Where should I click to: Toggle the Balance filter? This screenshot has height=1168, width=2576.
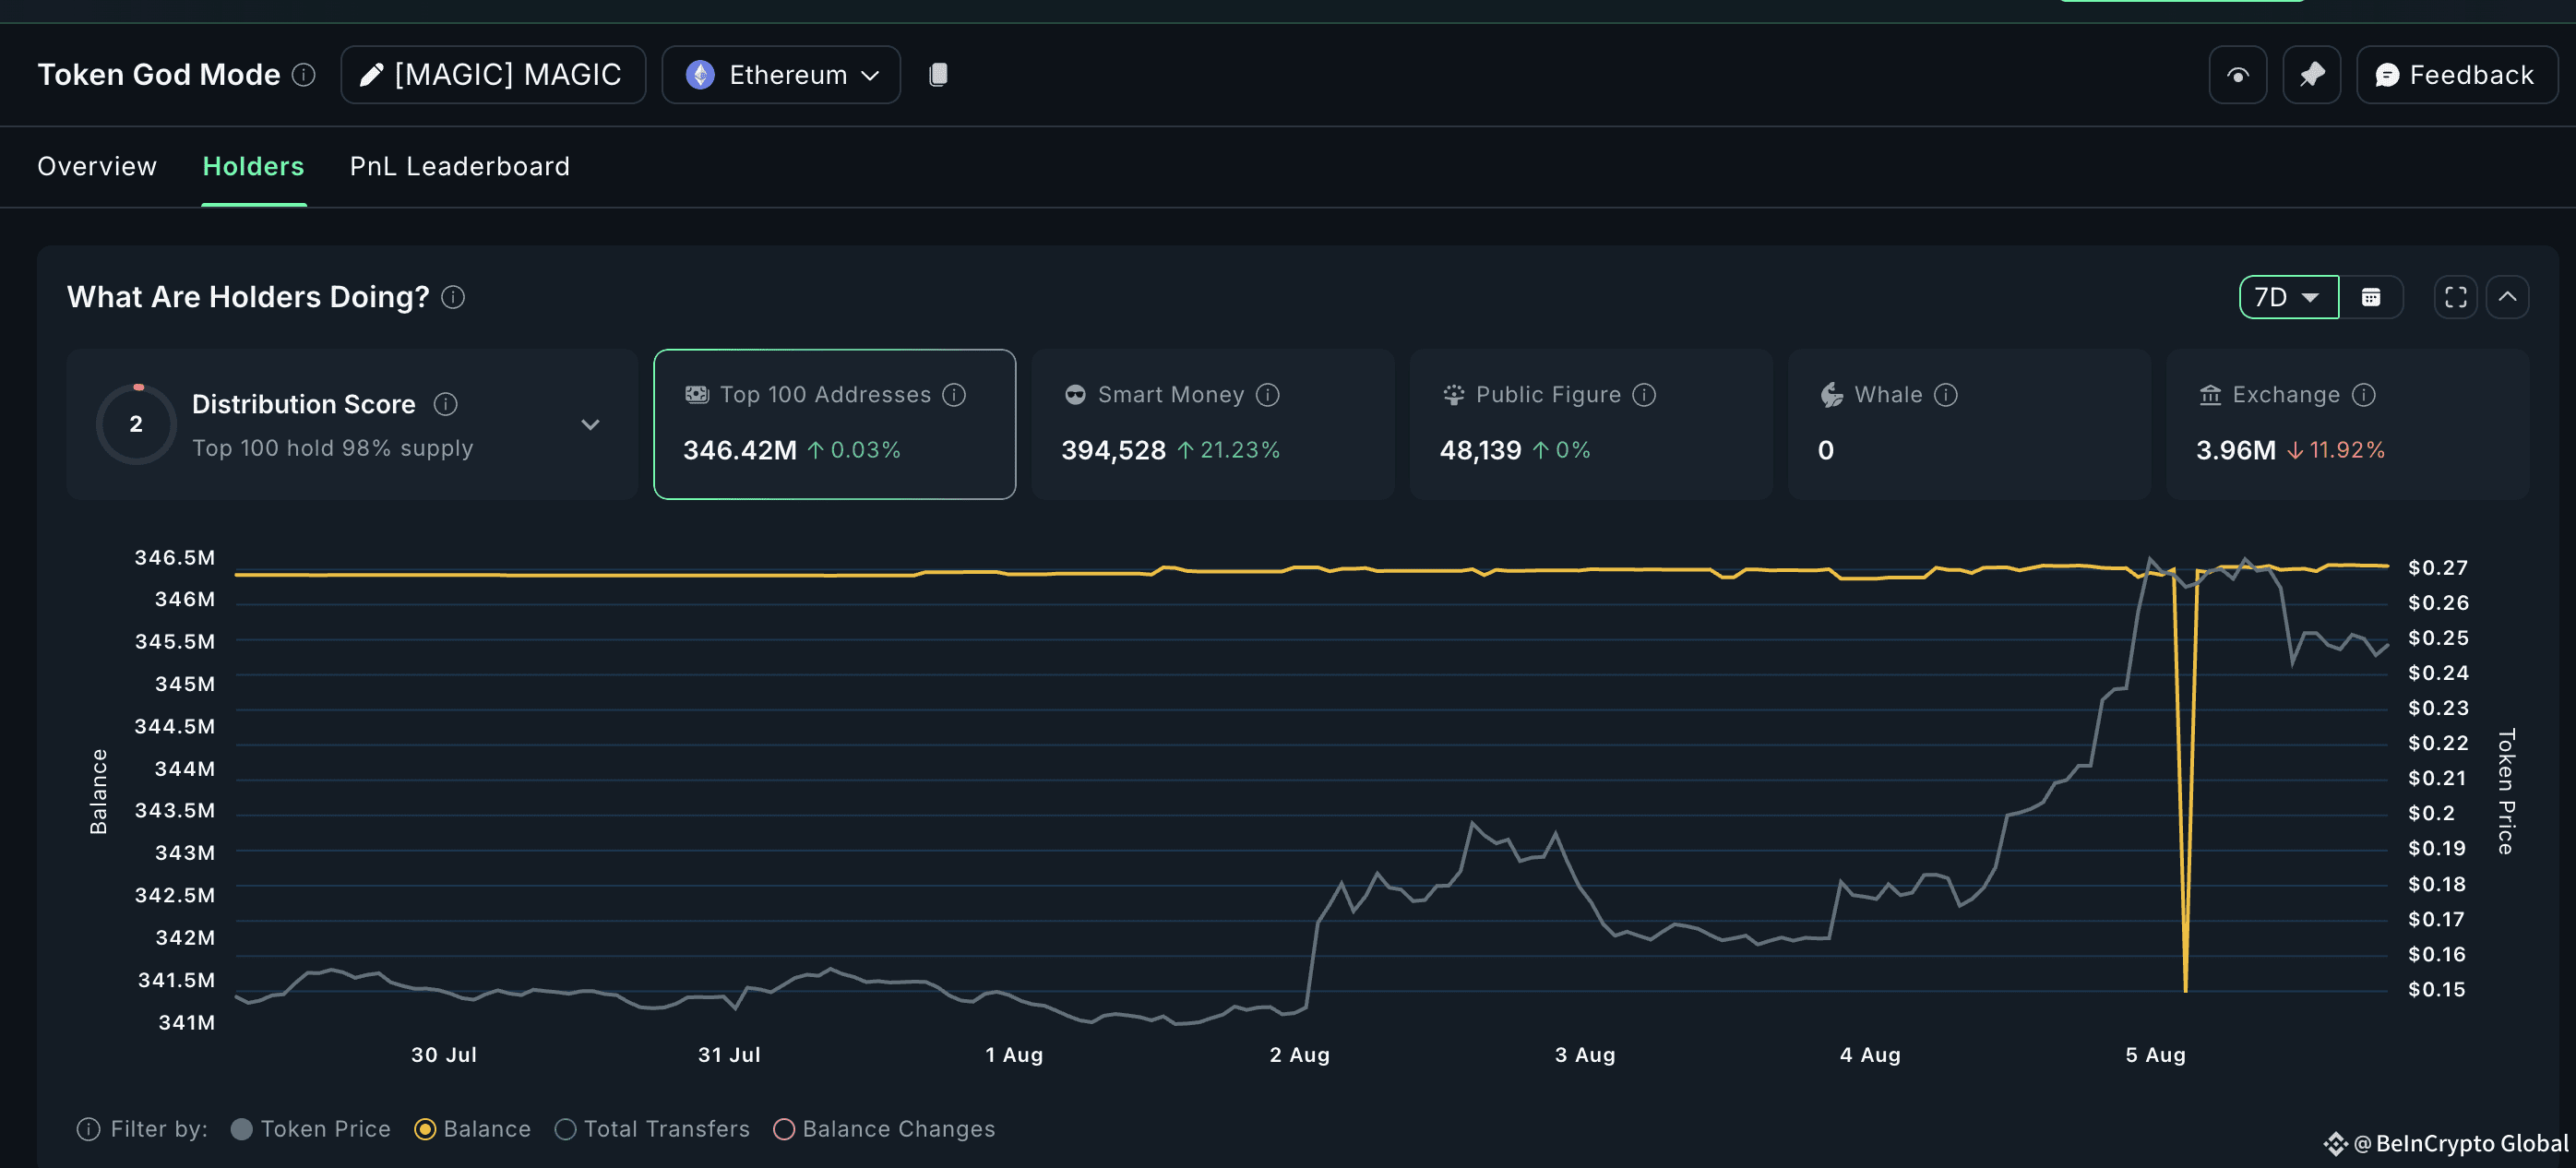pyautogui.click(x=472, y=1129)
